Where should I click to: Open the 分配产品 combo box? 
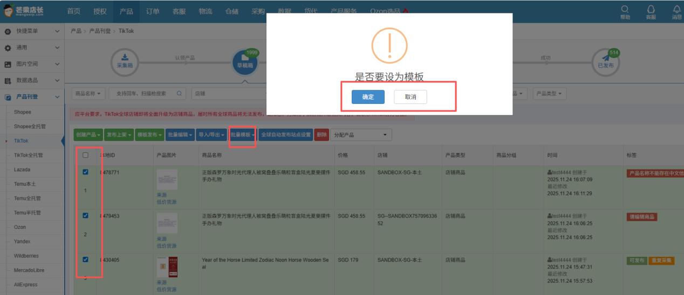click(361, 135)
